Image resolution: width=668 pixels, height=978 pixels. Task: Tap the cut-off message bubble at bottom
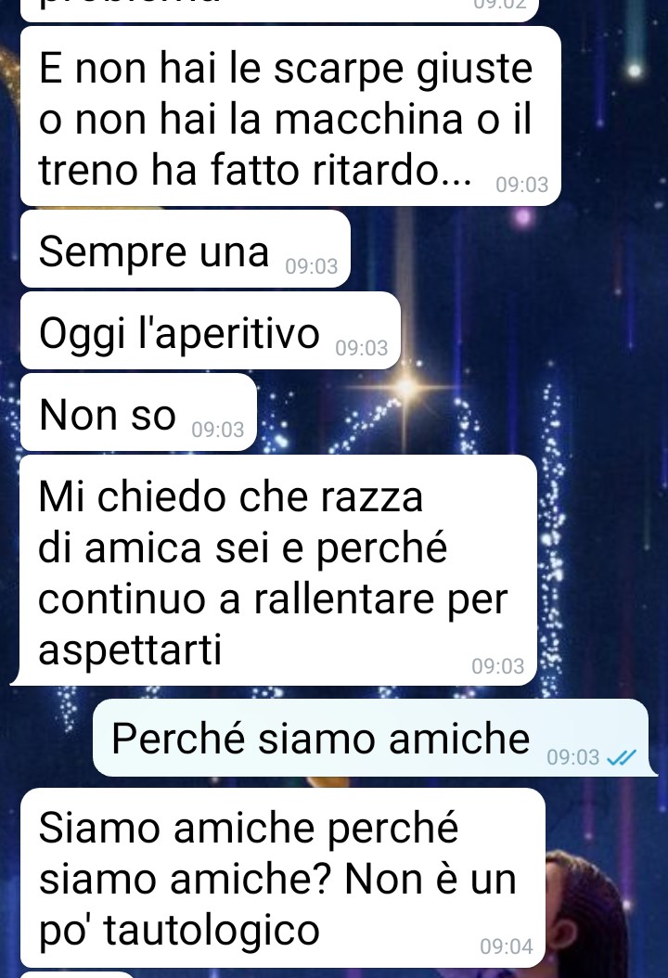click(78, 974)
